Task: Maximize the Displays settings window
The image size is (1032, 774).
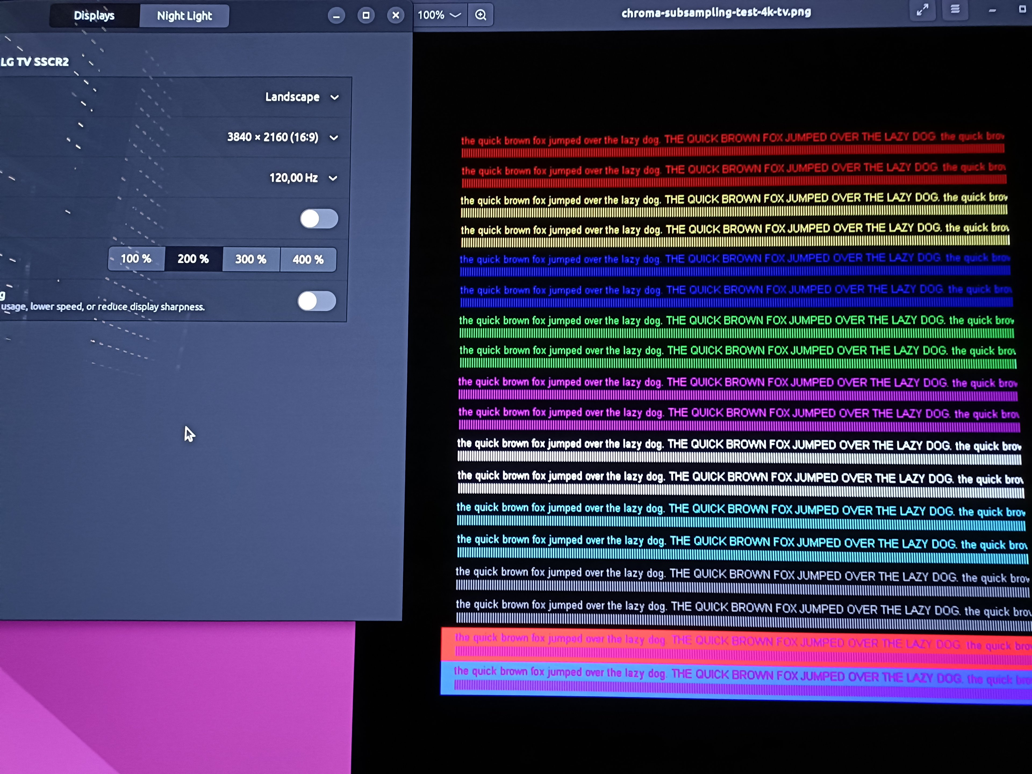Action: [366, 15]
